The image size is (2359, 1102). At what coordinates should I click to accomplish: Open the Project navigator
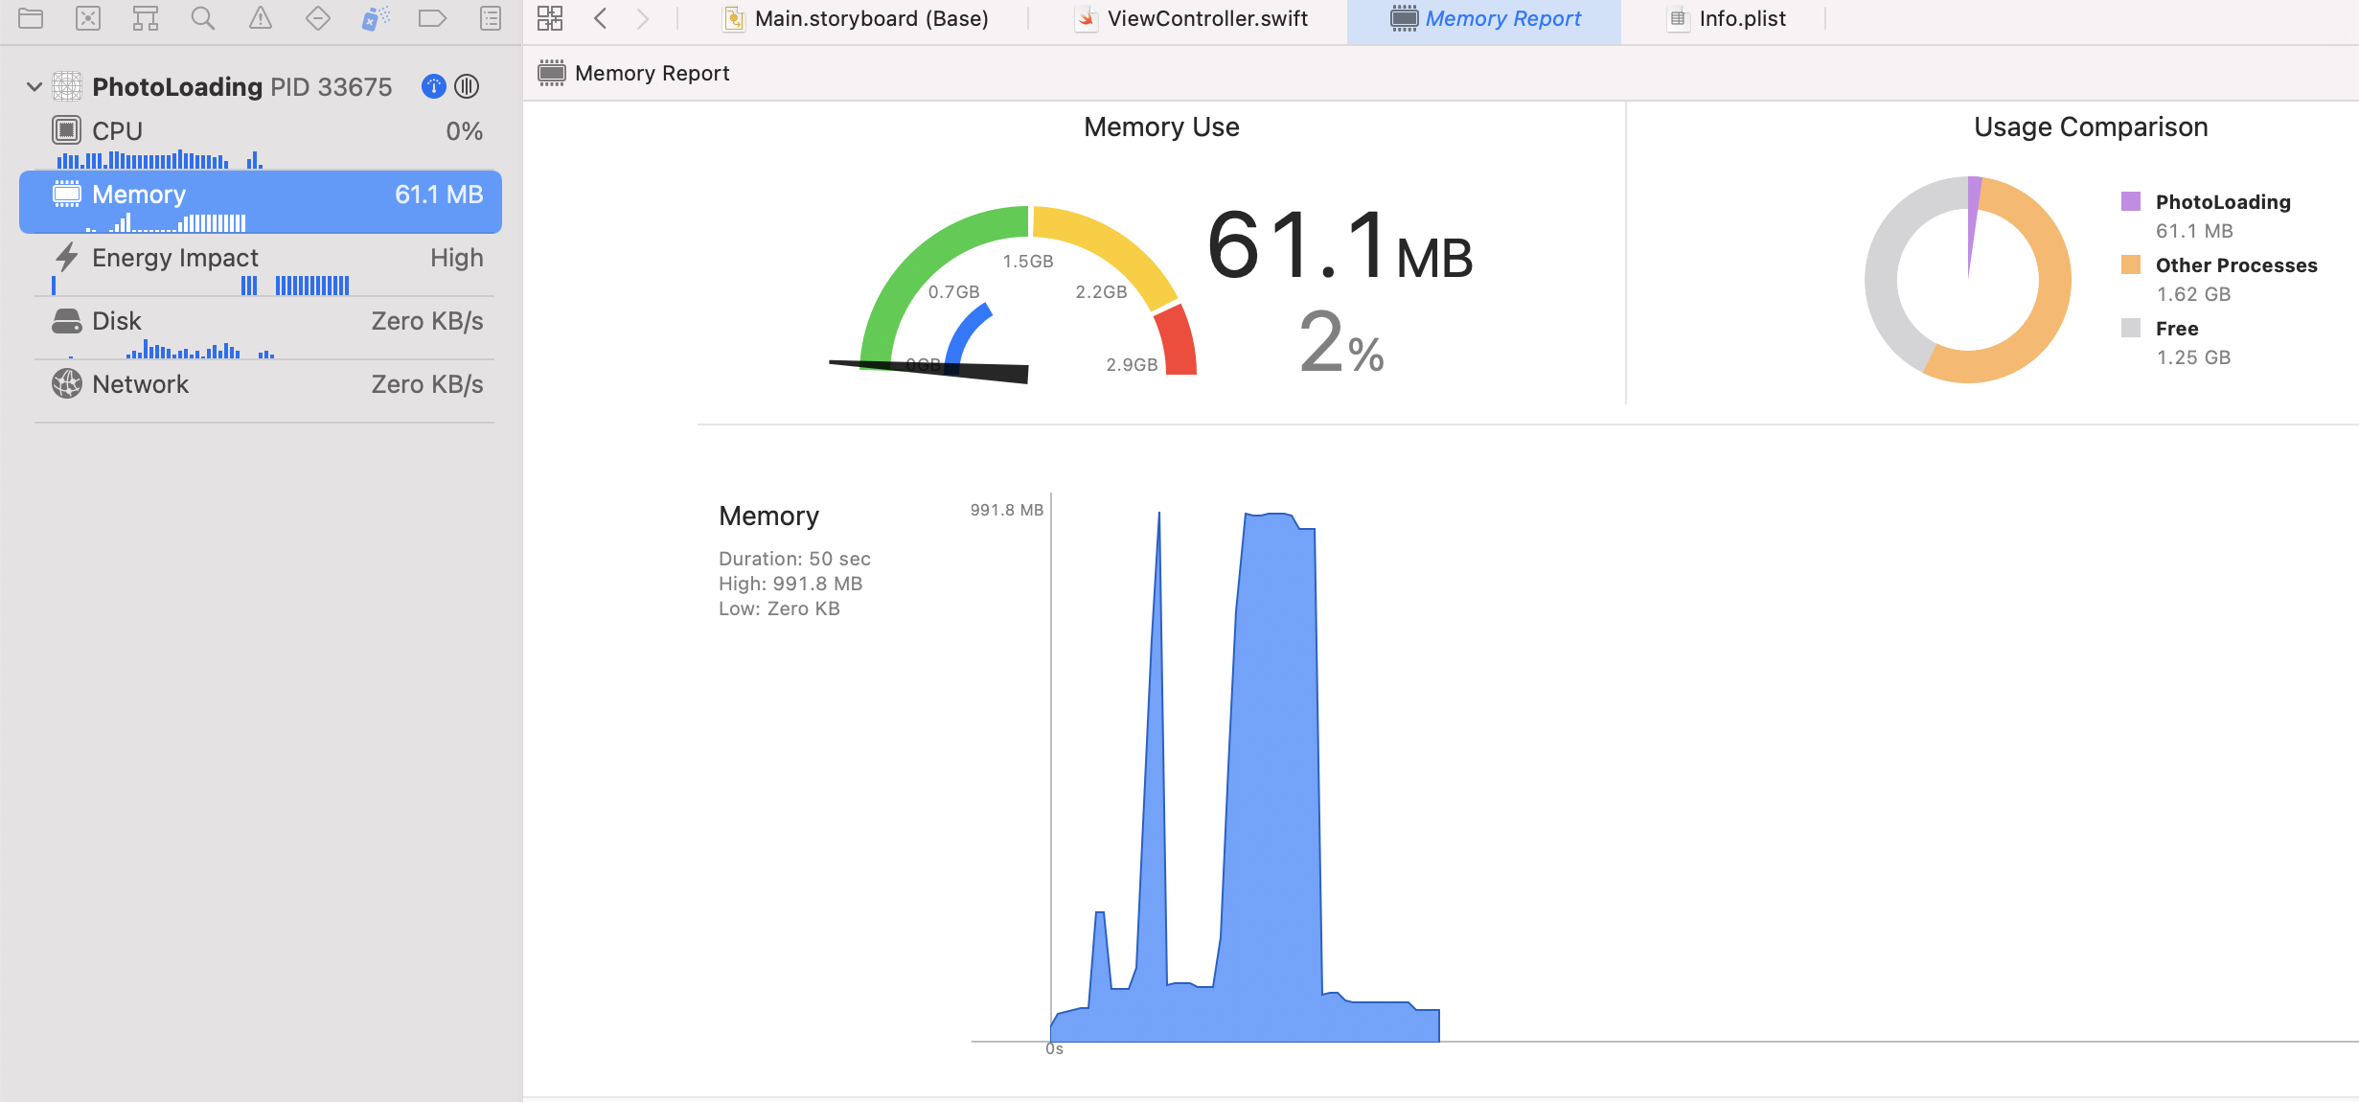31,17
